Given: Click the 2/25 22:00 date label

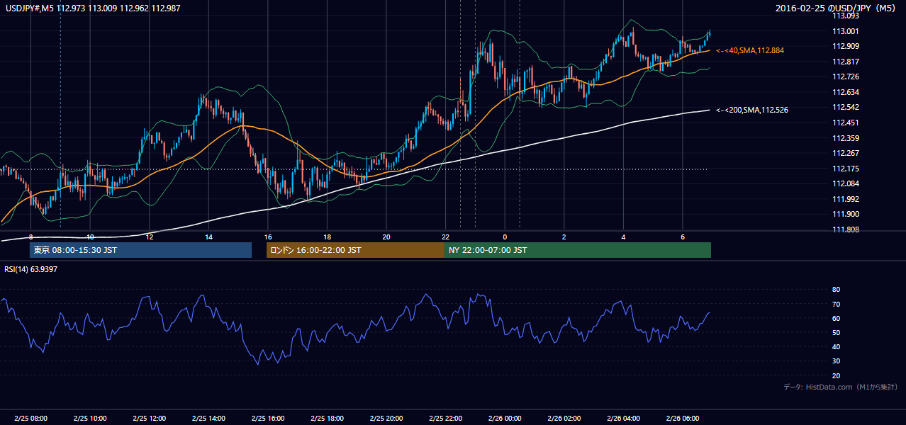Looking at the screenshot, I should click(445, 419).
